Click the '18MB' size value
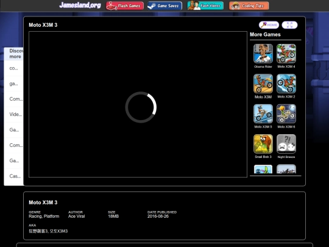The height and width of the screenshot is (247, 329). coord(113,216)
